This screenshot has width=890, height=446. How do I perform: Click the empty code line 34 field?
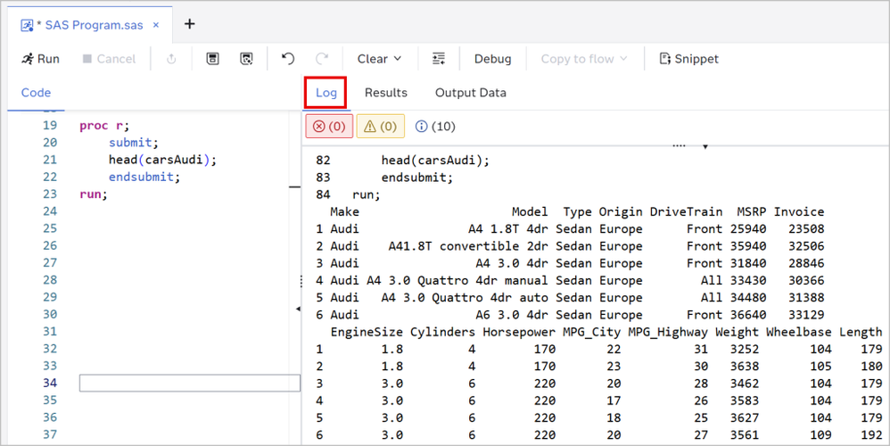click(190, 383)
